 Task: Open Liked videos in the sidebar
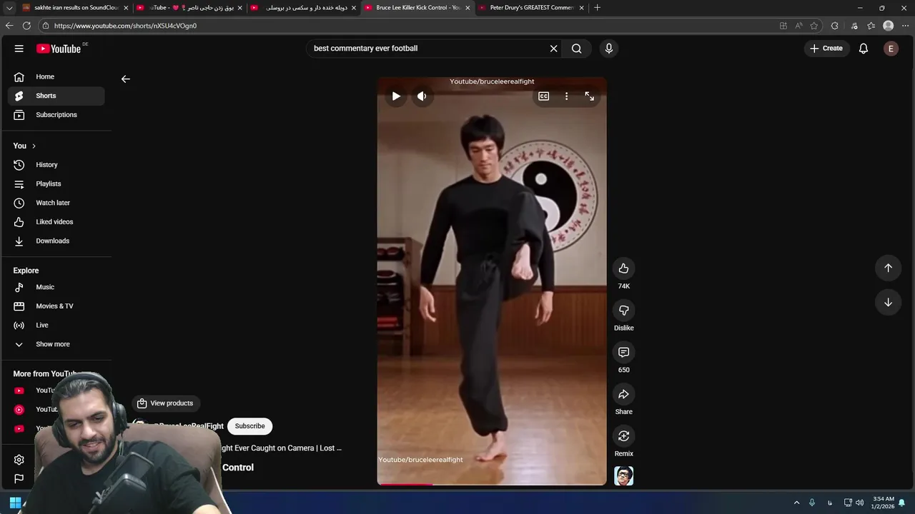coord(56,222)
